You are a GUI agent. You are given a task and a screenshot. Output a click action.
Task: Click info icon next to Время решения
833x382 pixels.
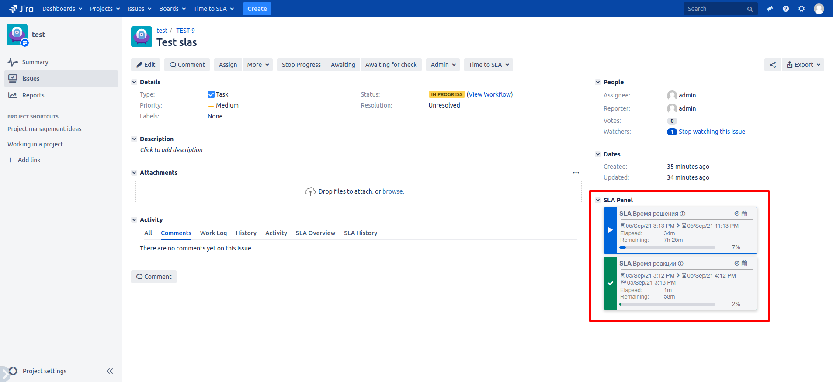683,214
